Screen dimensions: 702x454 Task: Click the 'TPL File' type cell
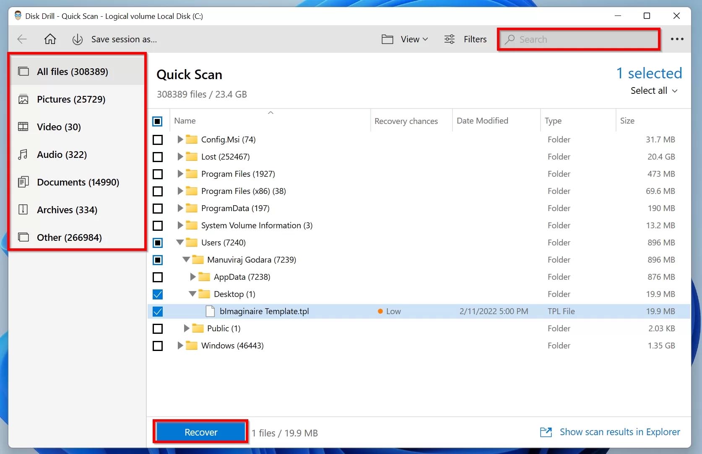(561, 311)
